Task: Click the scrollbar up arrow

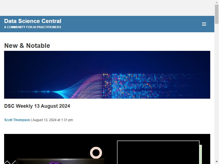Action: click(217, 2)
